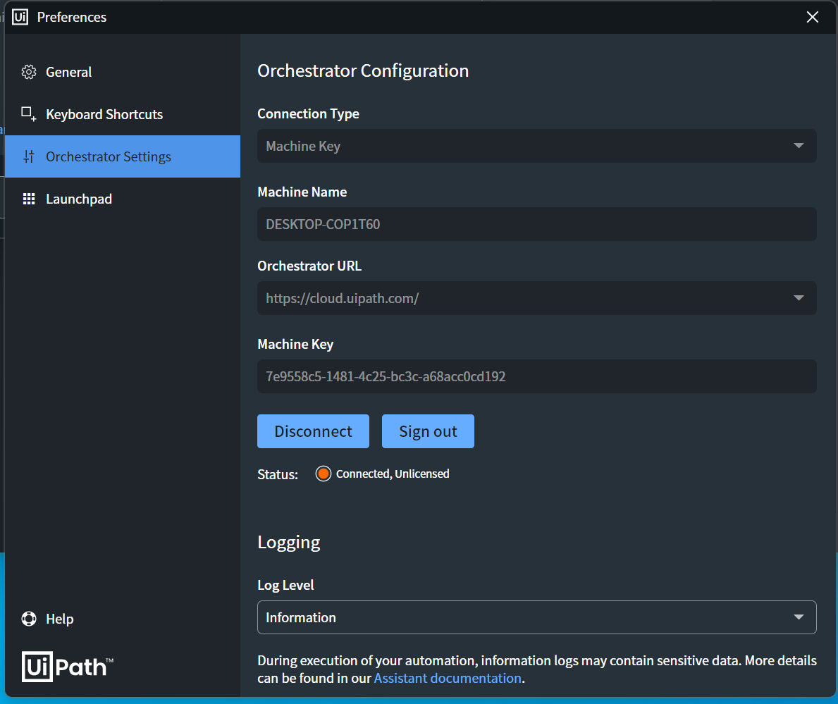Expand the Log Level dropdown

799,617
